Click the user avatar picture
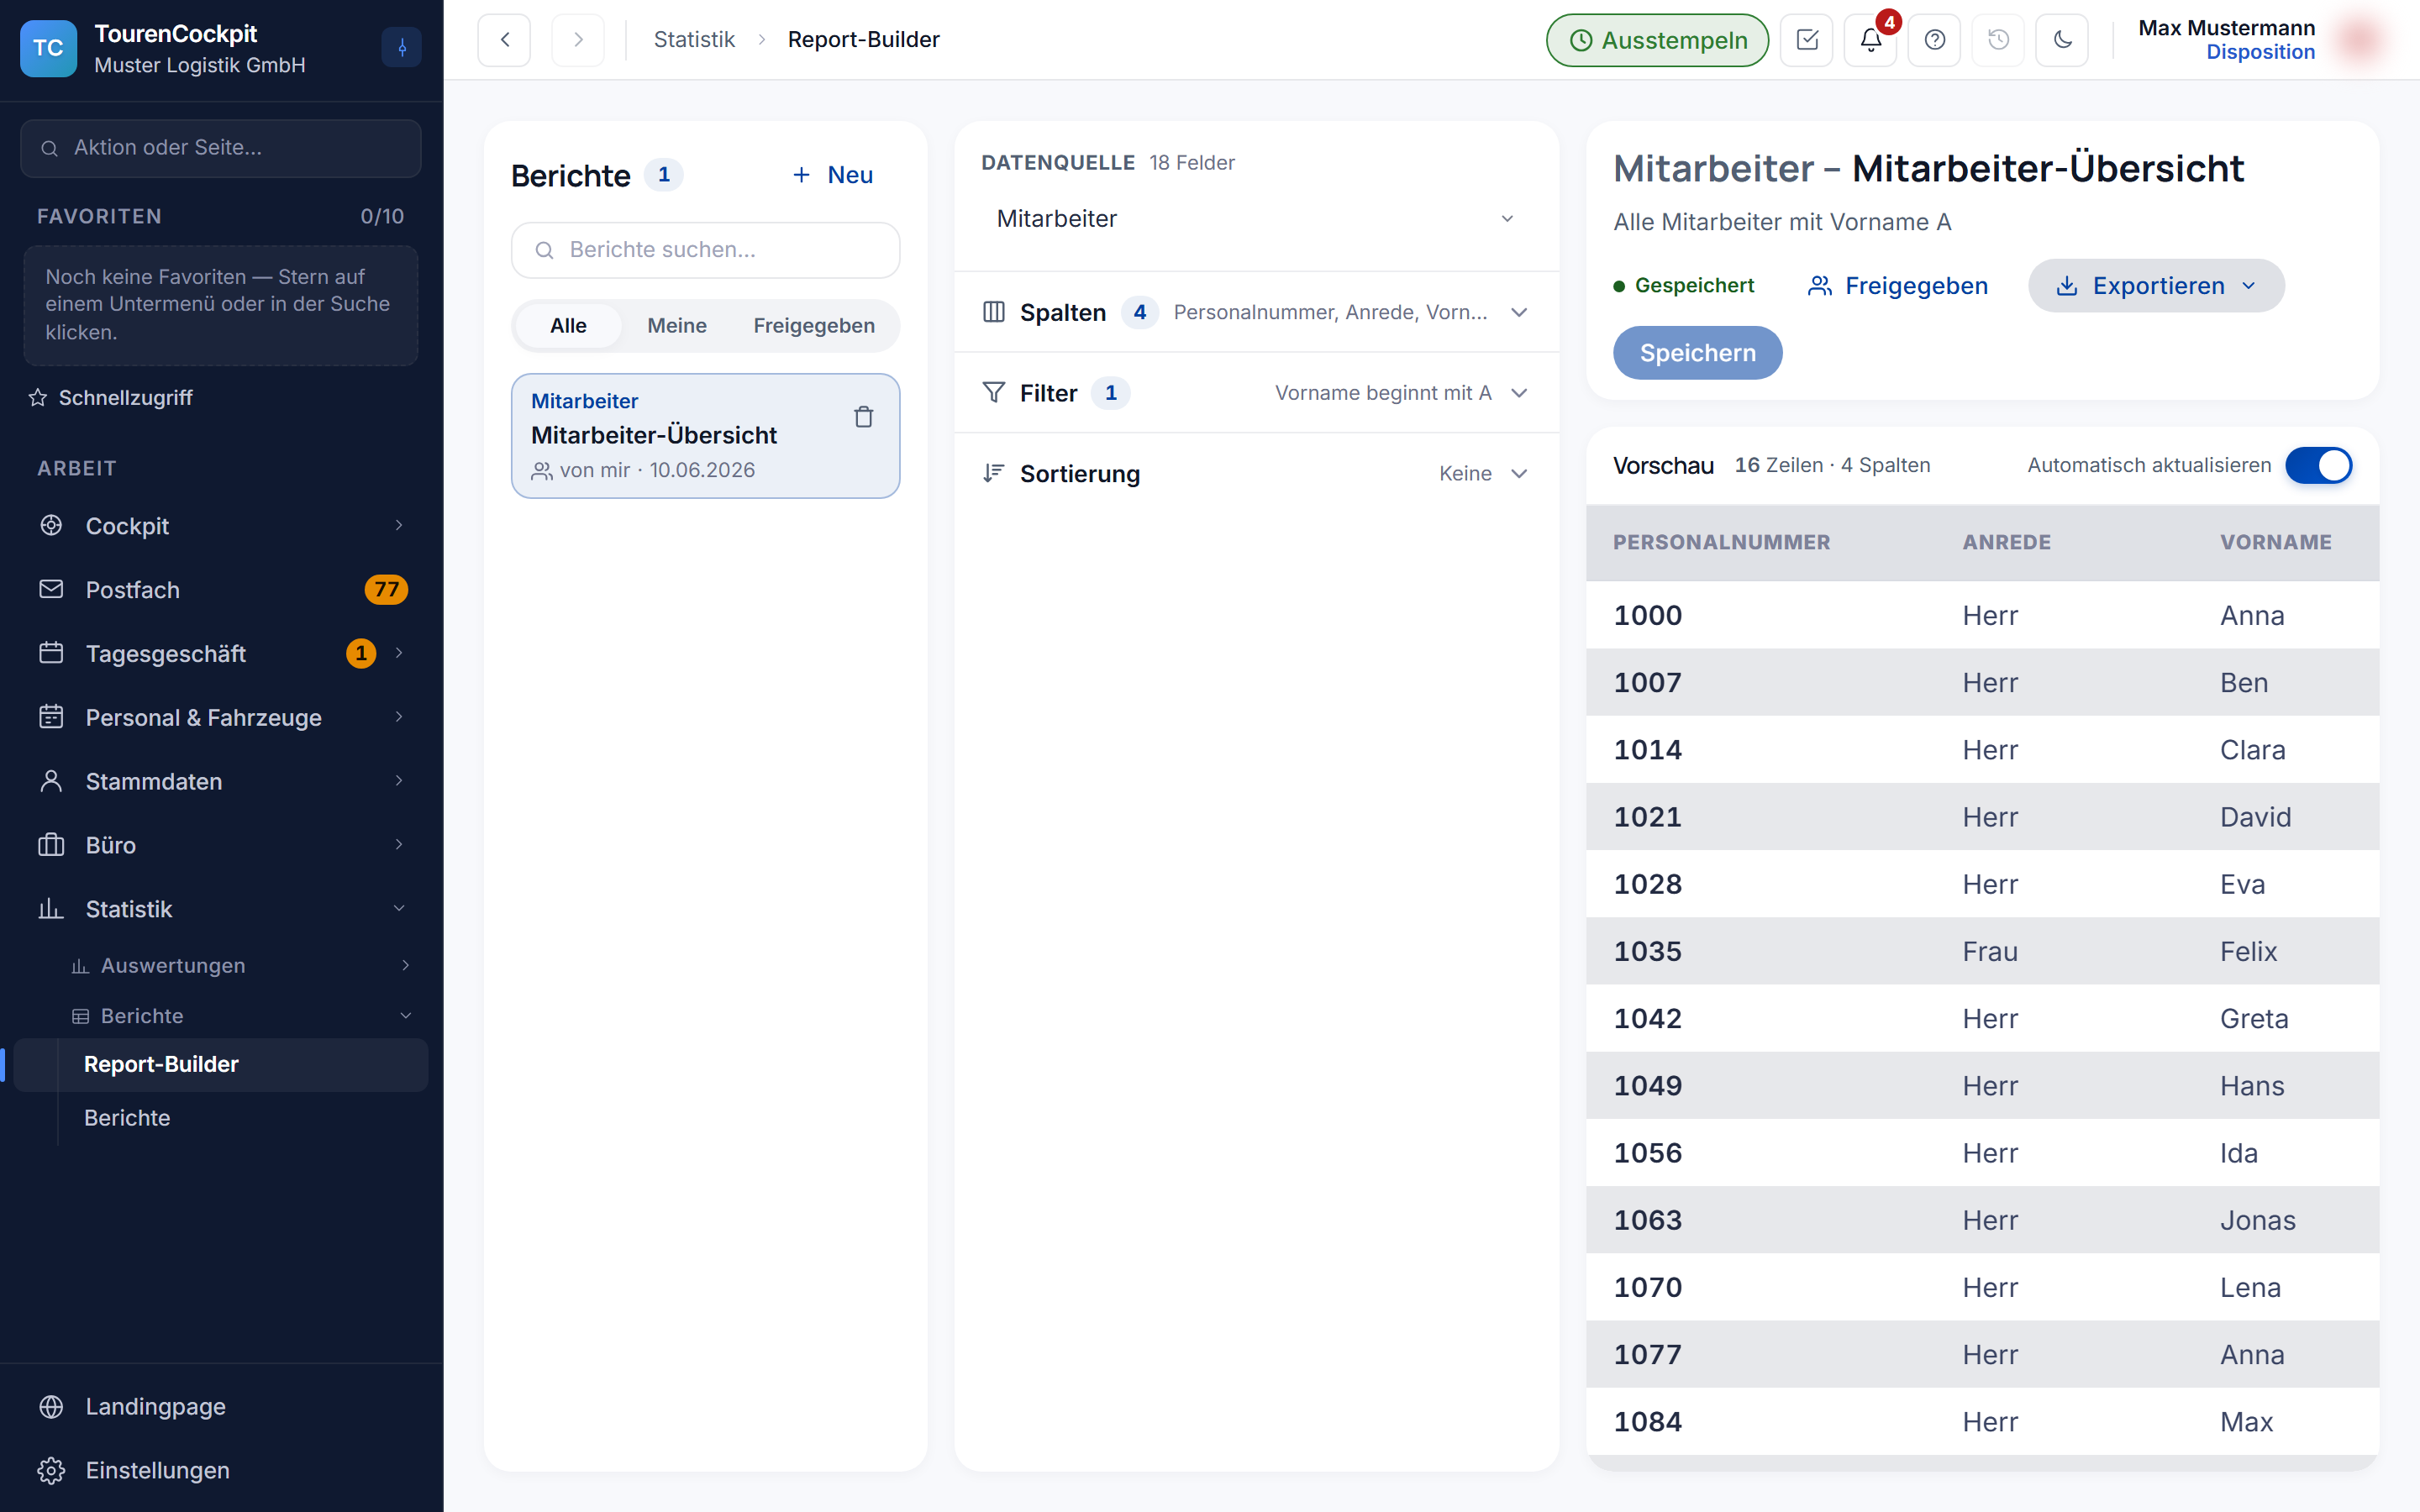 (2360, 40)
